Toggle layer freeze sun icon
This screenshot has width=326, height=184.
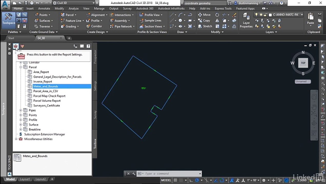point(261,15)
